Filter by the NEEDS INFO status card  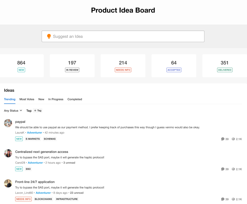coord(123,66)
